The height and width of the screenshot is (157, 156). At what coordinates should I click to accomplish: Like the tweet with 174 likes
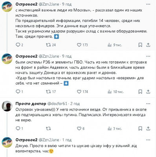[82, 91]
